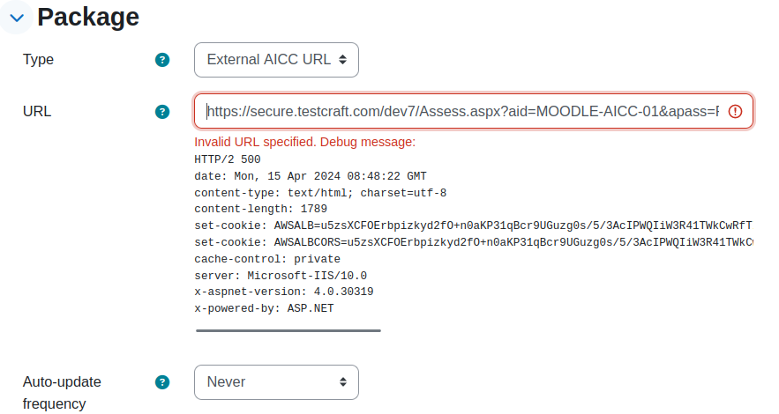Click the date header debug line

pyautogui.click(x=311, y=176)
